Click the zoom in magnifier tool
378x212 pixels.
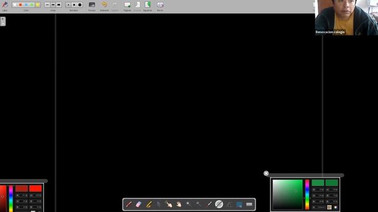(x=189, y=204)
